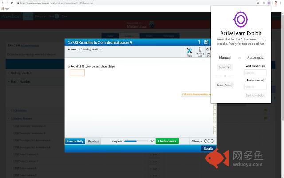Open 1.2 Q4 Rounding to 2 or 3 decimal places B
The width and height of the screenshot is (284, 178).
pyautogui.click(x=32, y=147)
